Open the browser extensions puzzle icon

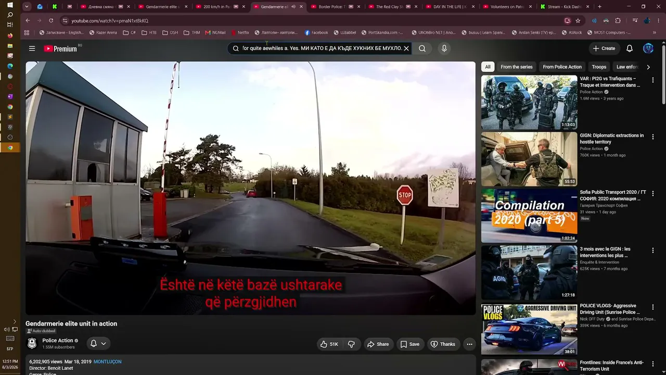(x=618, y=21)
